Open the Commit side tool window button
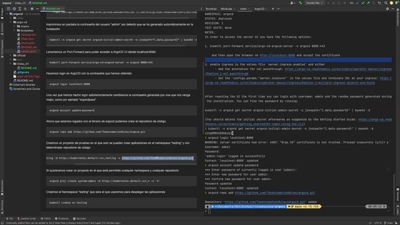The image size is (400, 225). [2, 29]
